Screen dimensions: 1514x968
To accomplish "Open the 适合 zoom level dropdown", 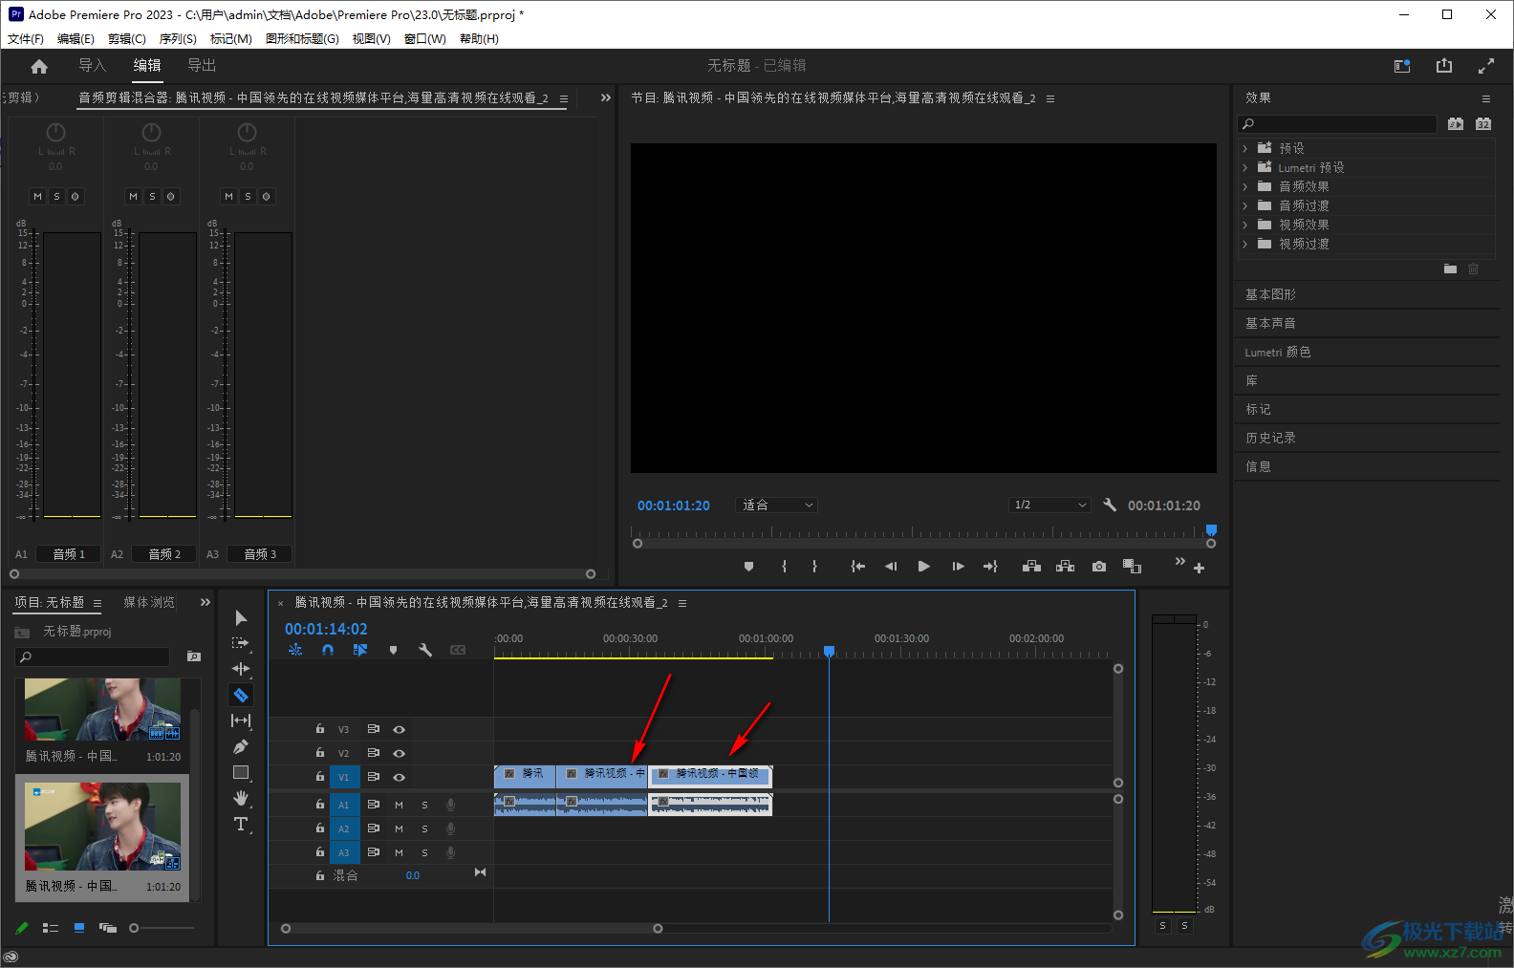I will tap(777, 505).
